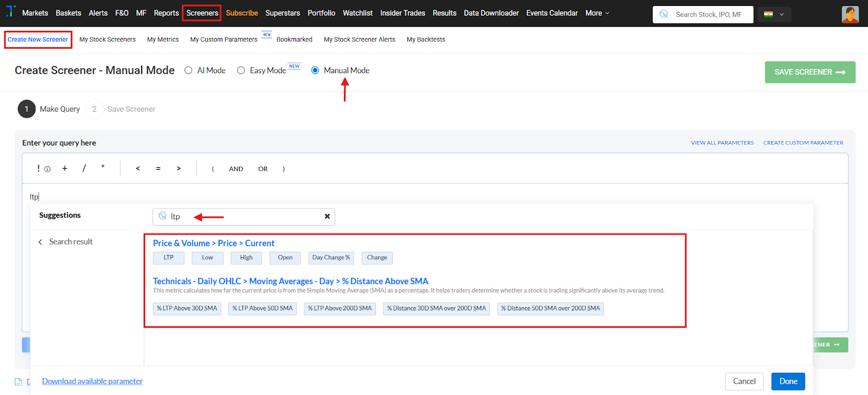Click the Save Screener button
The height and width of the screenshot is (395, 868).
tap(809, 72)
